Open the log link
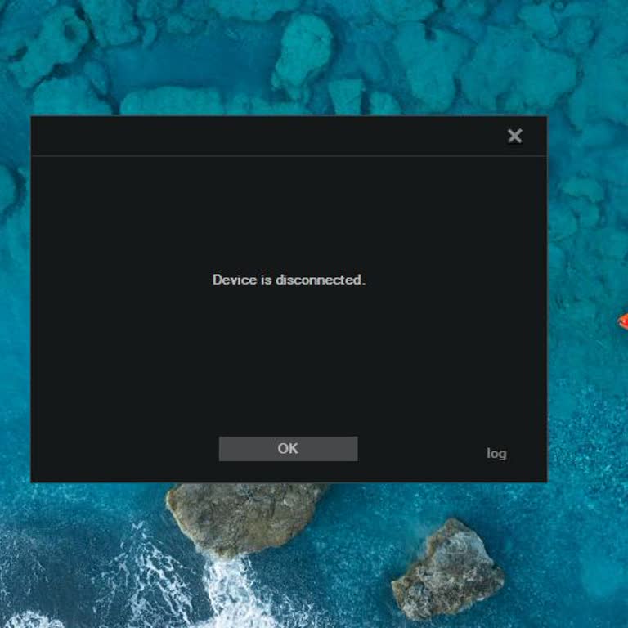This screenshot has width=628, height=628. pyautogui.click(x=496, y=453)
